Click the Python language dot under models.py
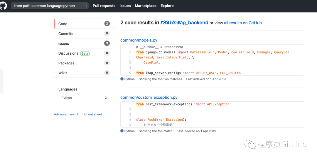 [122, 79]
